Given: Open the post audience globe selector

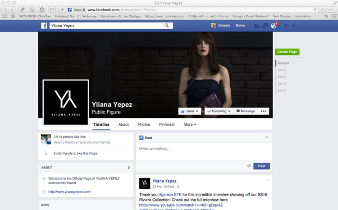Looking at the screenshot, I should click(249, 166).
